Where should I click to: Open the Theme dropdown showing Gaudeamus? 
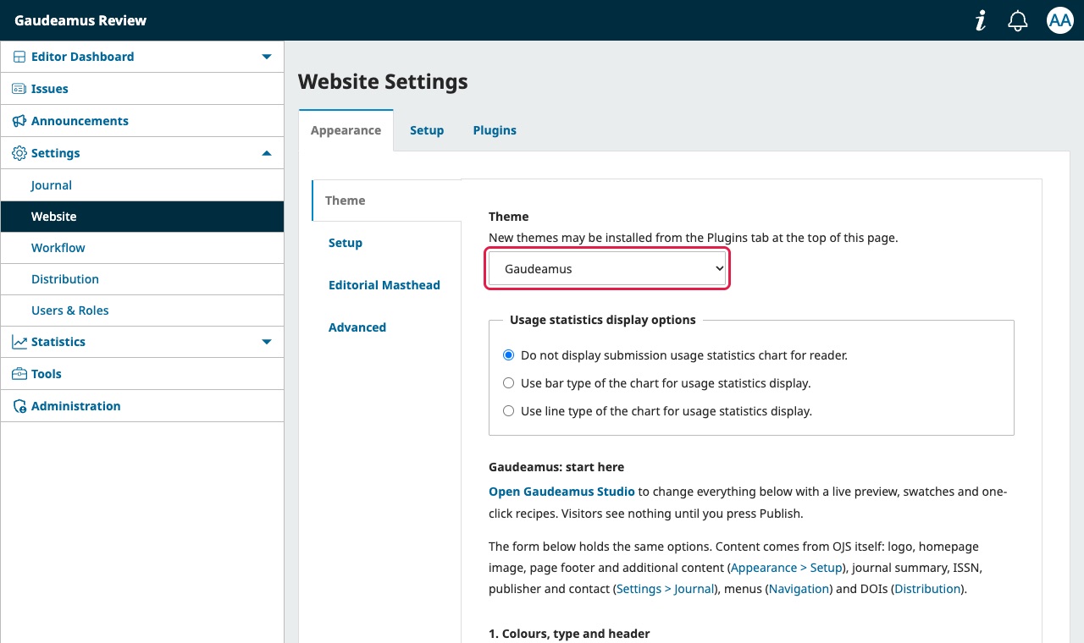[607, 268]
